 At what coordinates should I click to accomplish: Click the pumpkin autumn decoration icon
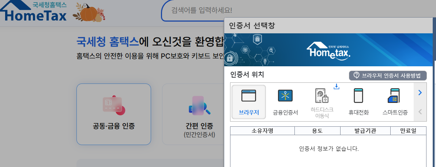89,12
